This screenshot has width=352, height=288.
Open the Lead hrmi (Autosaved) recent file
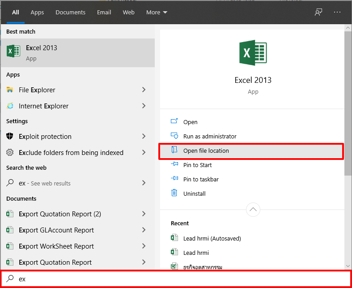[212, 239]
